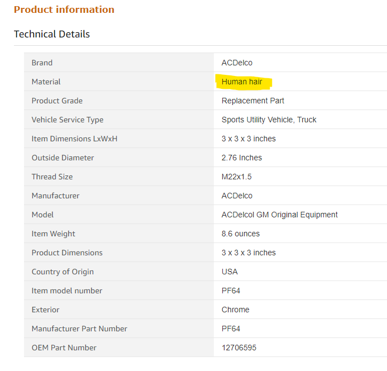The height and width of the screenshot is (371, 387).
Task: Select the 'Exterior' row label
Action: coord(45,310)
